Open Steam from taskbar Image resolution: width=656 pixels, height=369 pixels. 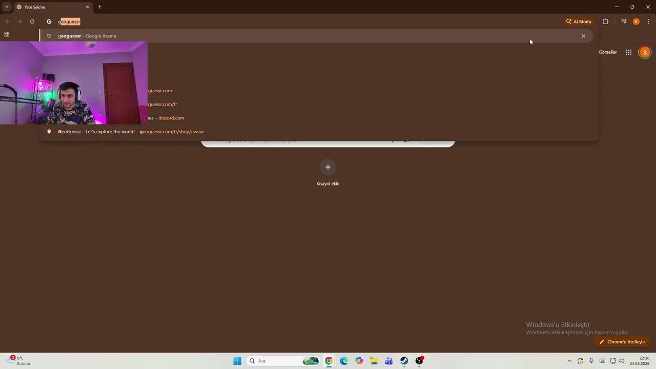[x=404, y=361]
